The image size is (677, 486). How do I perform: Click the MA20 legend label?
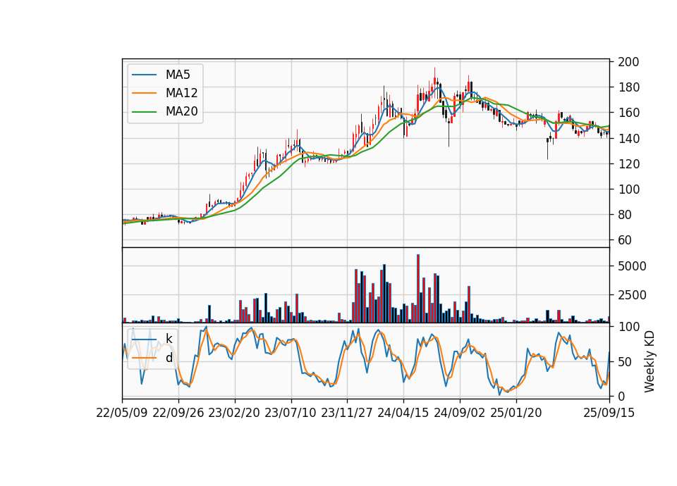pyautogui.click(x=181, y=111)
